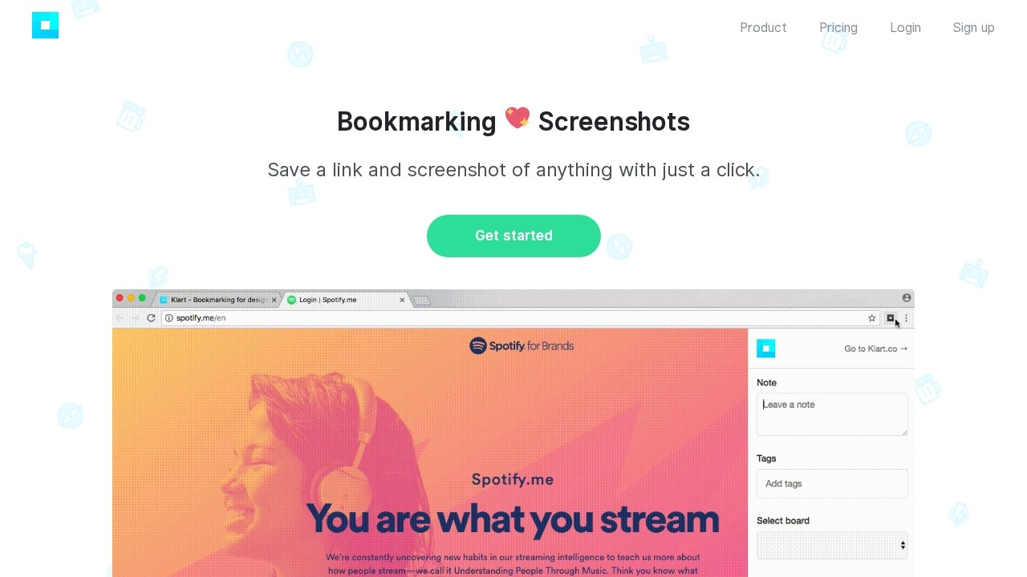The height and width of the screenshot is (577, 1027).
Task: Close the Login | Spotify.me tab
Action: click(x=403, y=300)
